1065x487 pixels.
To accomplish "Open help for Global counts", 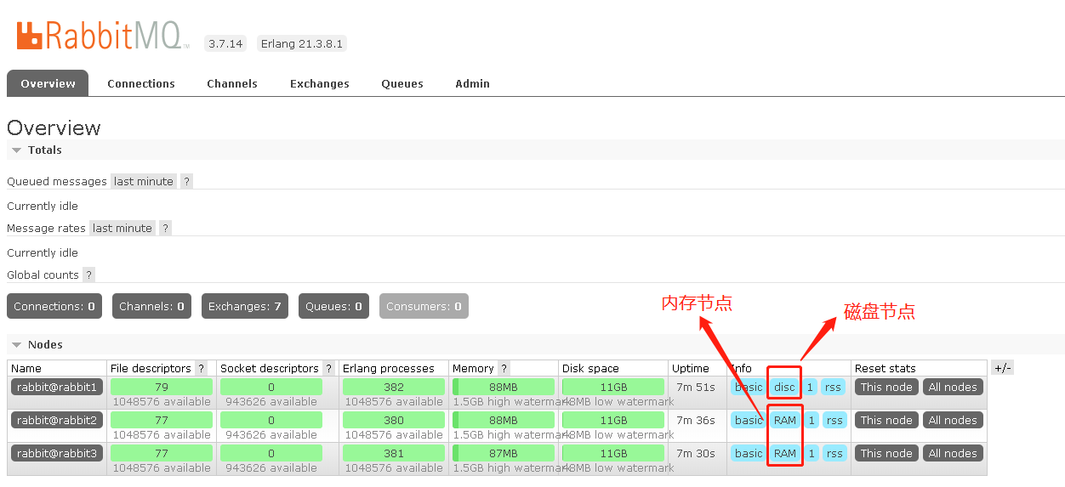I will (88, 275).
